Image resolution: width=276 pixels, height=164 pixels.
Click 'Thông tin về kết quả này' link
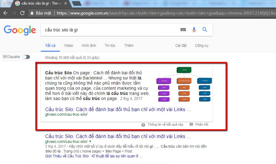(165, 124)
